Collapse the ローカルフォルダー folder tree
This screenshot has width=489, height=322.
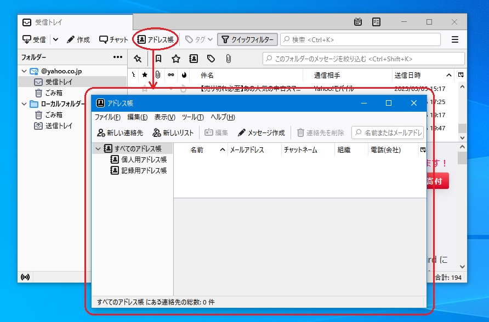coord(24,104)
